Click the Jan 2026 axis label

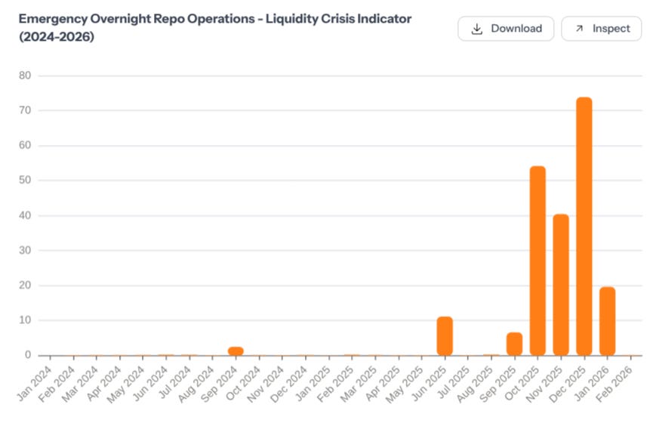(592, 384)
